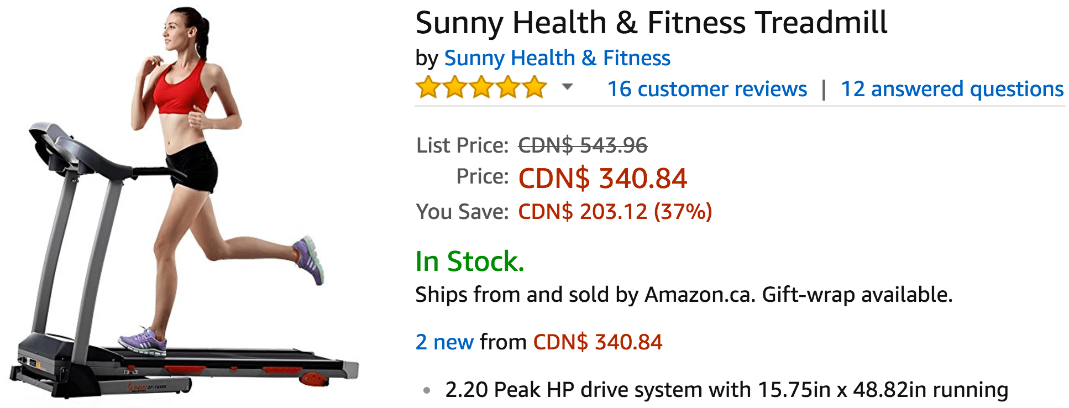Click the Gift-wrap available text
Screen dimensions: 1069x408
(x=857, y=295)
